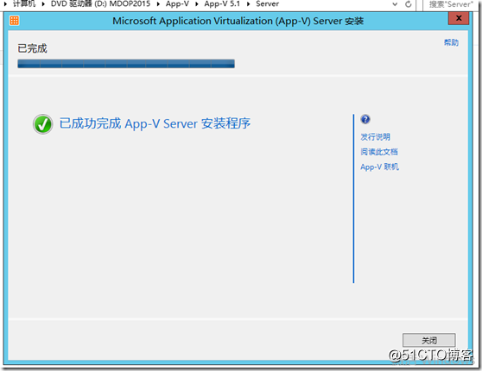Click the blue question mark help icon
482x371 pixels.
(x=365, y=119)
